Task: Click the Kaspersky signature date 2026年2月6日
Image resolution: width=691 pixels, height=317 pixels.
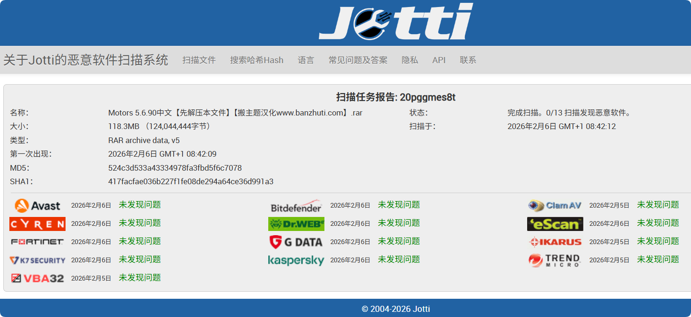Action: [x=350, y=260]
